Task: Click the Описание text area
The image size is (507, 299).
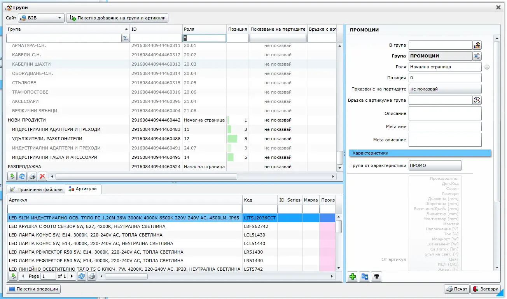Action: pyautogui.click(x=445, y=113)
